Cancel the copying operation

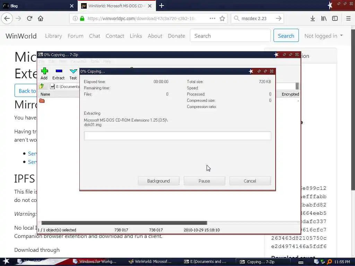[250, 181]
